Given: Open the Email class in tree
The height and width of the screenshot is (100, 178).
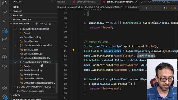Looking at the screenshot, I should (27, 33).
